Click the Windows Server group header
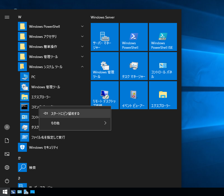 (x=102, y=17)
